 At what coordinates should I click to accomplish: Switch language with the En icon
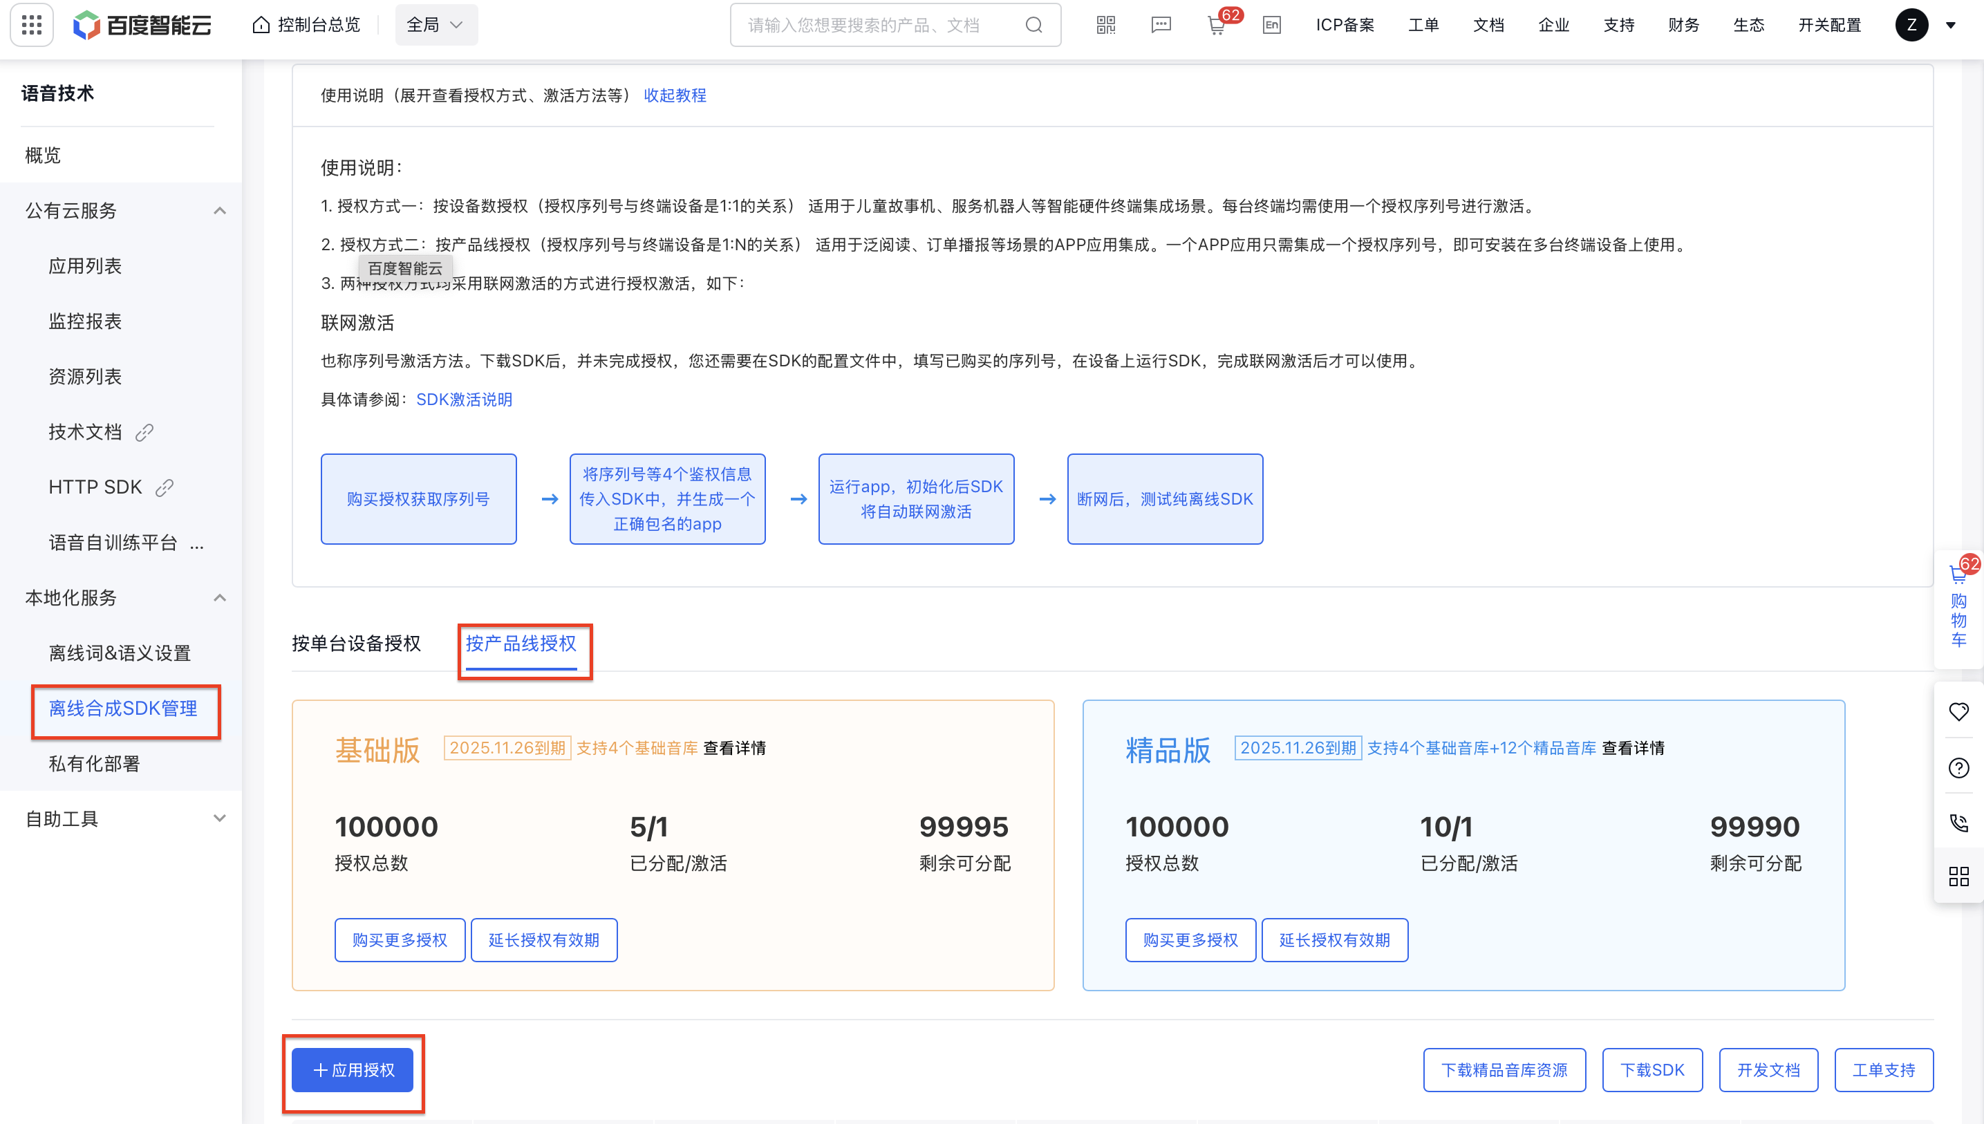pyautogui.click(x=1271, y=25)
